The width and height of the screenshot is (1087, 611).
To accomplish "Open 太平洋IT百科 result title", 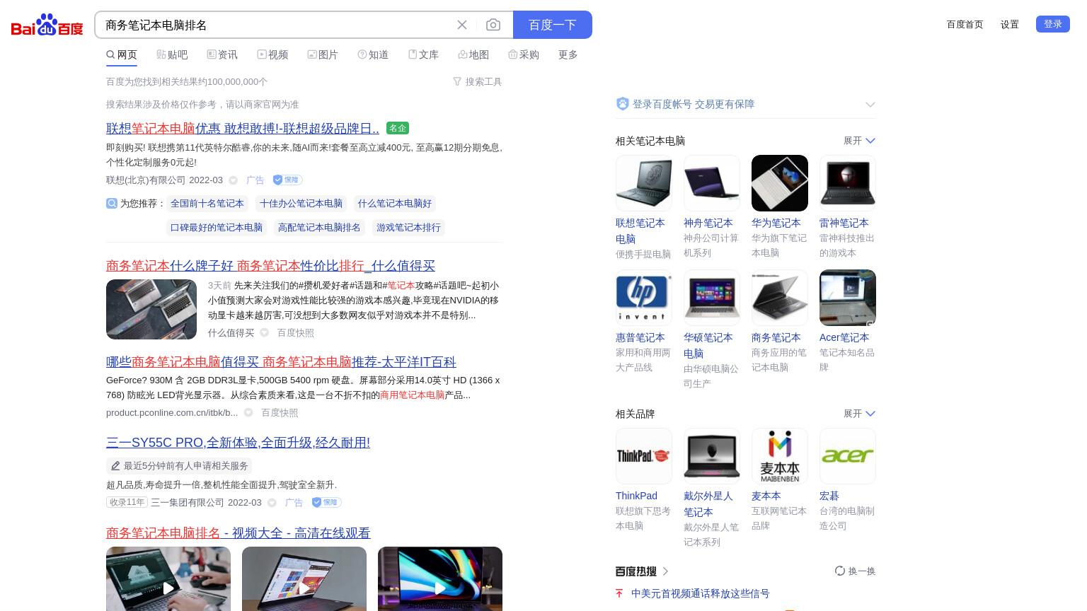I will point(281,362).
